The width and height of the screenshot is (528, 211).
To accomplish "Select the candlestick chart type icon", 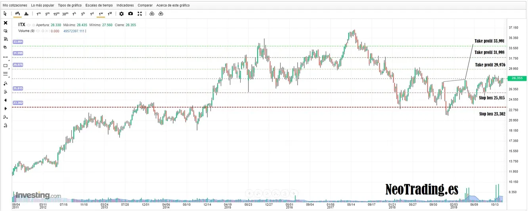I will [x=17, y=13].
